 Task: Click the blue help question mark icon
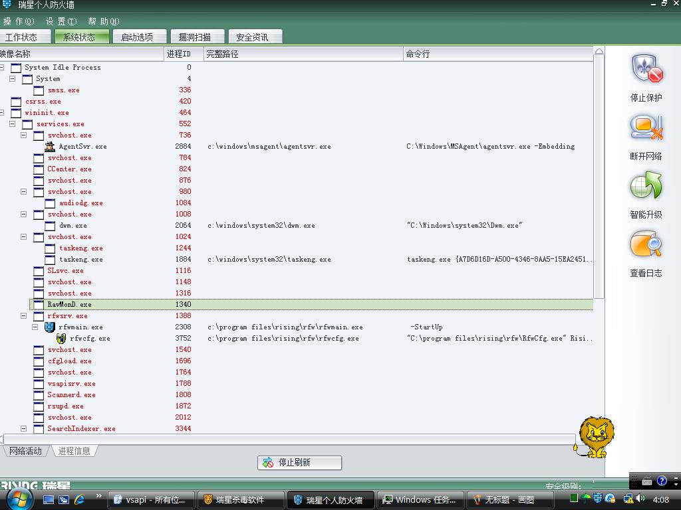coord(662,481)
